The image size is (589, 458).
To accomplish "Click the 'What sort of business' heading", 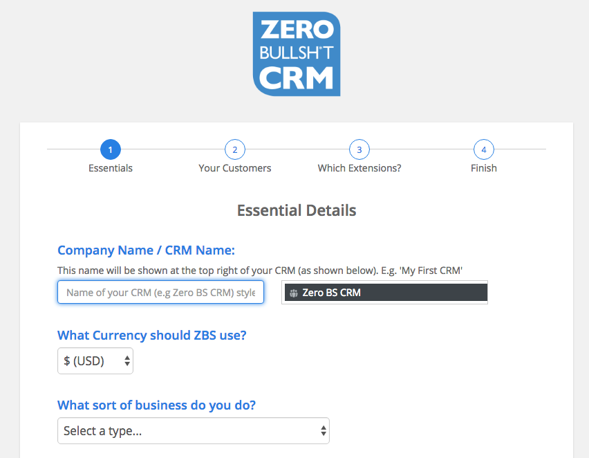I will pyautogui.click(x=156, y=405).
